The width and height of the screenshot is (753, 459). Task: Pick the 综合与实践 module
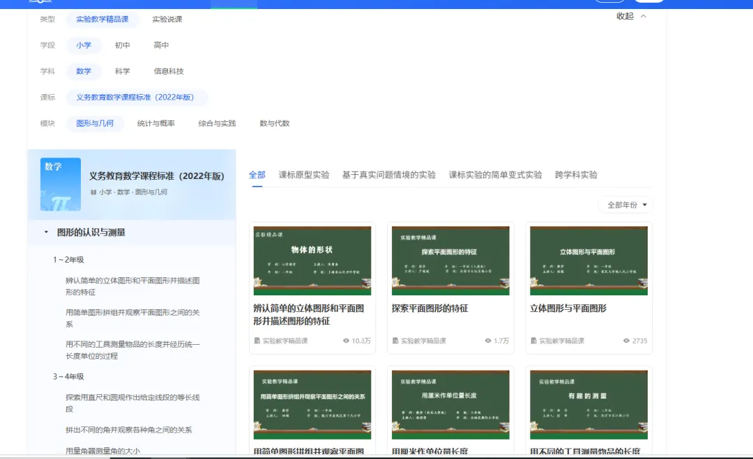tap(217, 123)
